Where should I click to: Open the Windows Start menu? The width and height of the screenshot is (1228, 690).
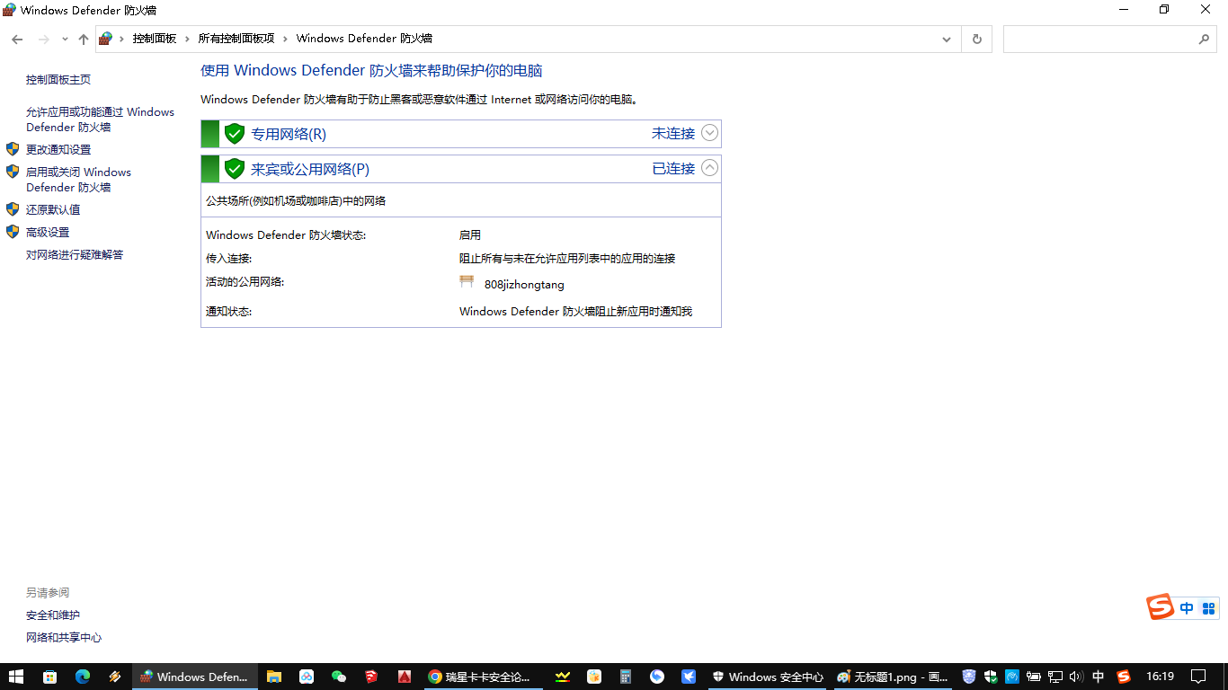(x=16, y=677)
